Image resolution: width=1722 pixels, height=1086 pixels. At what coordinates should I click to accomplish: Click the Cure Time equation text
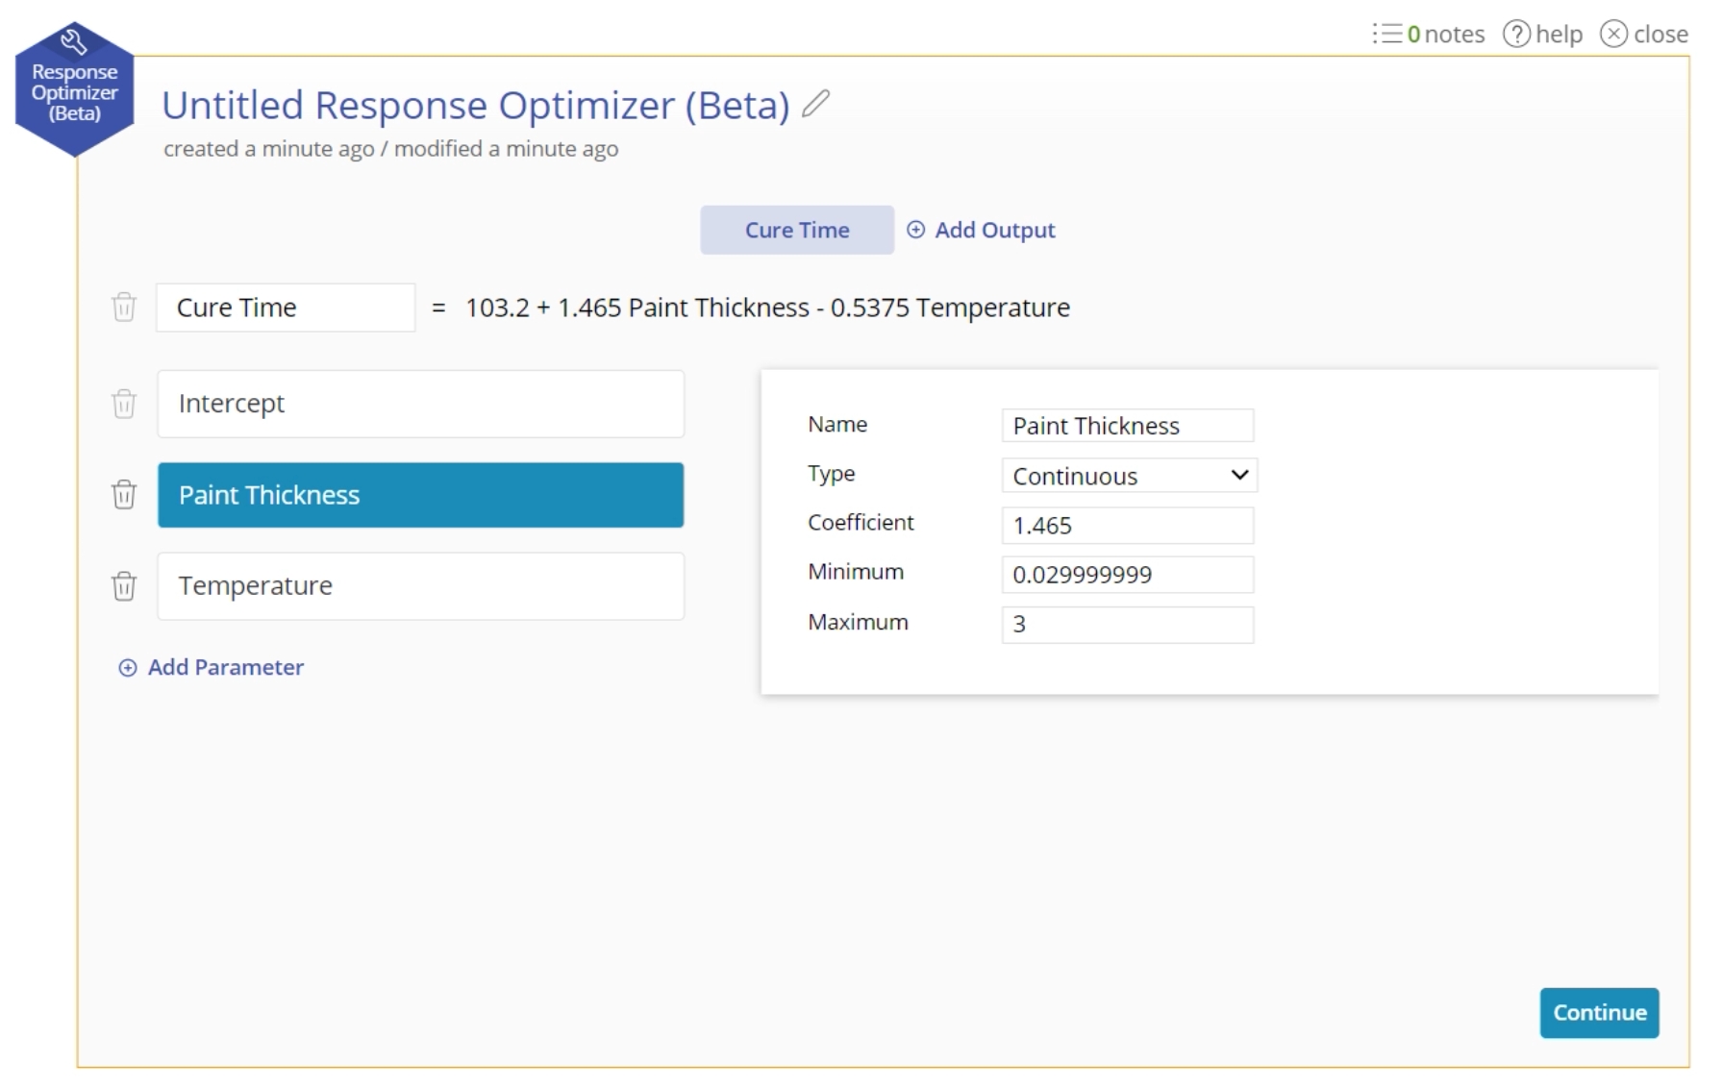click(767, 308)
